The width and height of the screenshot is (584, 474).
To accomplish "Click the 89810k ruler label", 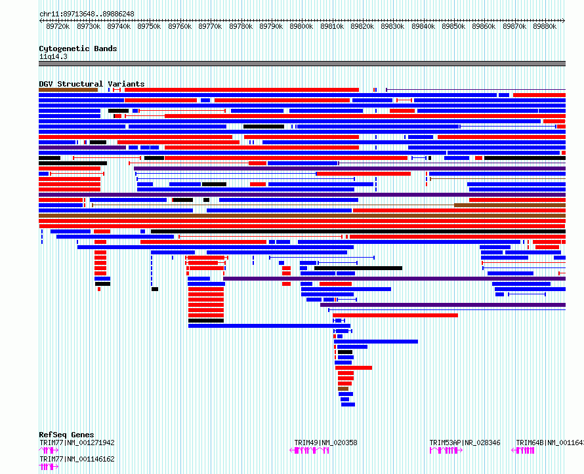I will pyautogui.click(x=332, y=26).
